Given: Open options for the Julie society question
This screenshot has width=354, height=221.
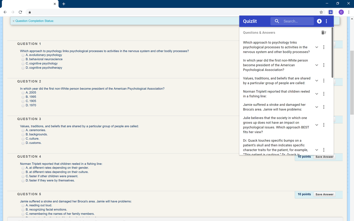Looking at the screenshot, I should click(324, 125).
